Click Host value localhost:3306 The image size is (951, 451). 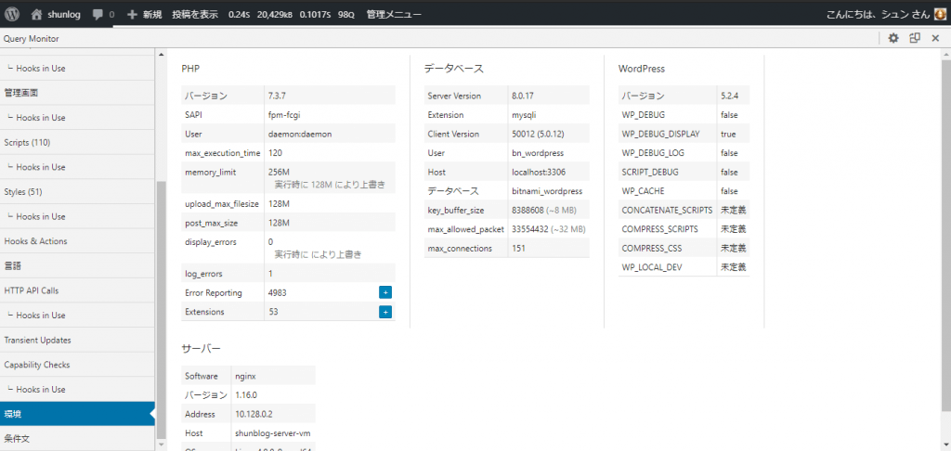pos(538,173)
